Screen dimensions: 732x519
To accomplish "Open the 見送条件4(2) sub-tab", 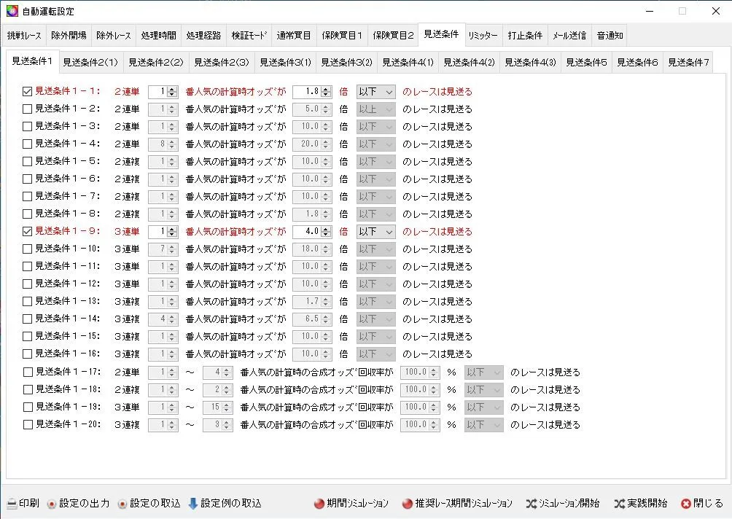I will (x=469, y=62).
